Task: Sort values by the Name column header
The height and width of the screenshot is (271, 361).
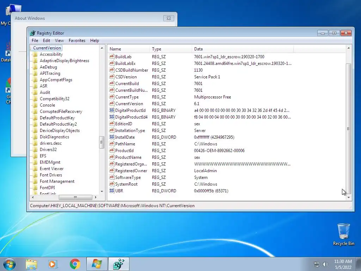Action: coord(129,49)
